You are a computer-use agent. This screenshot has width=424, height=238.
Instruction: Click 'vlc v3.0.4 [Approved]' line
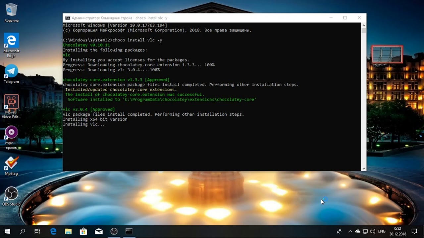89,109
